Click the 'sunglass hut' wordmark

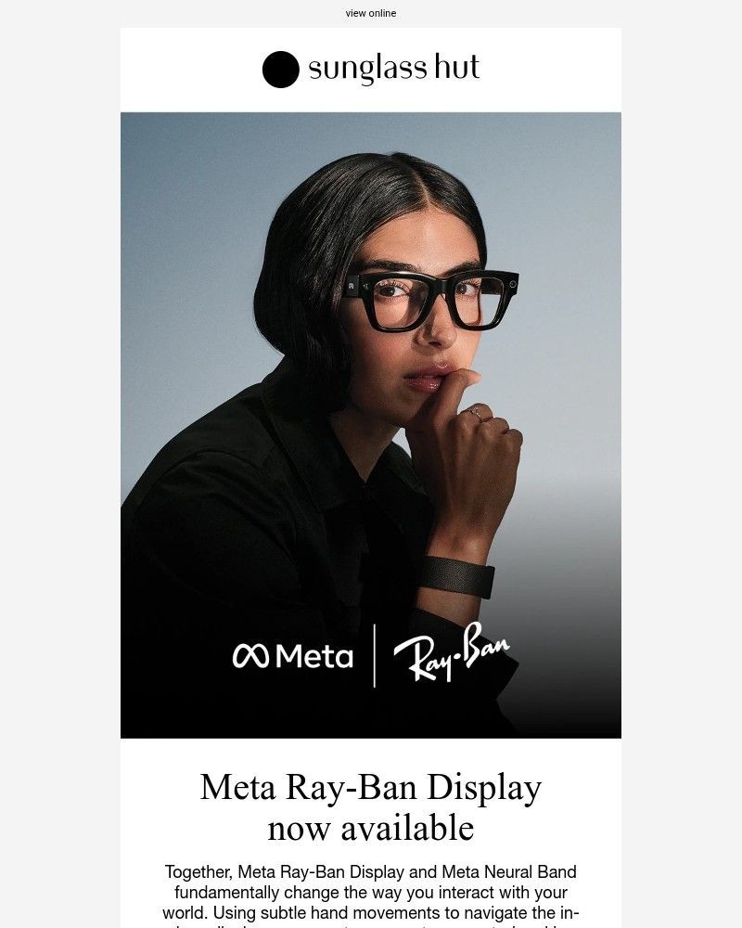393,68
